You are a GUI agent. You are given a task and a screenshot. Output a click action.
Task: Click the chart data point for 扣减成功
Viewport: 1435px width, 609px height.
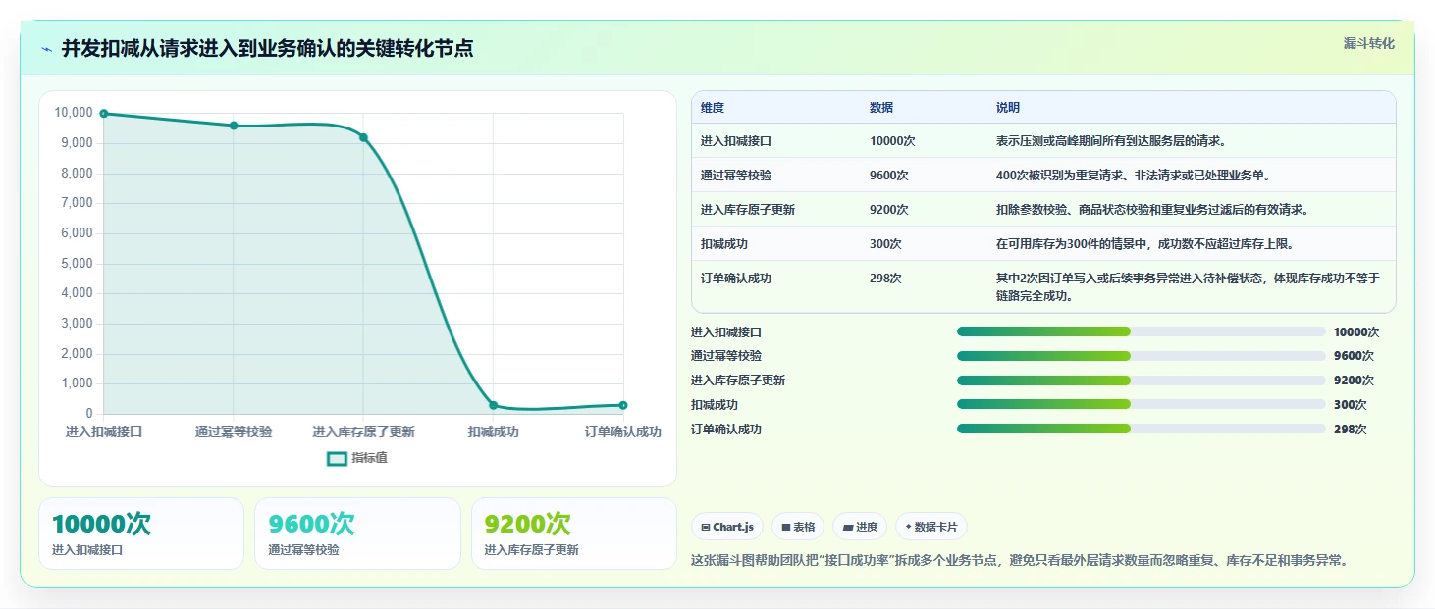coord(494,405)
